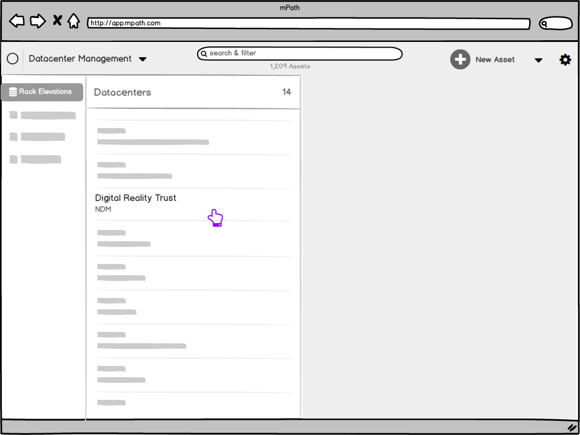Select the Rack Elevations database icon
The width and height of the screenshot is (580, 435).
pos(12,92)
